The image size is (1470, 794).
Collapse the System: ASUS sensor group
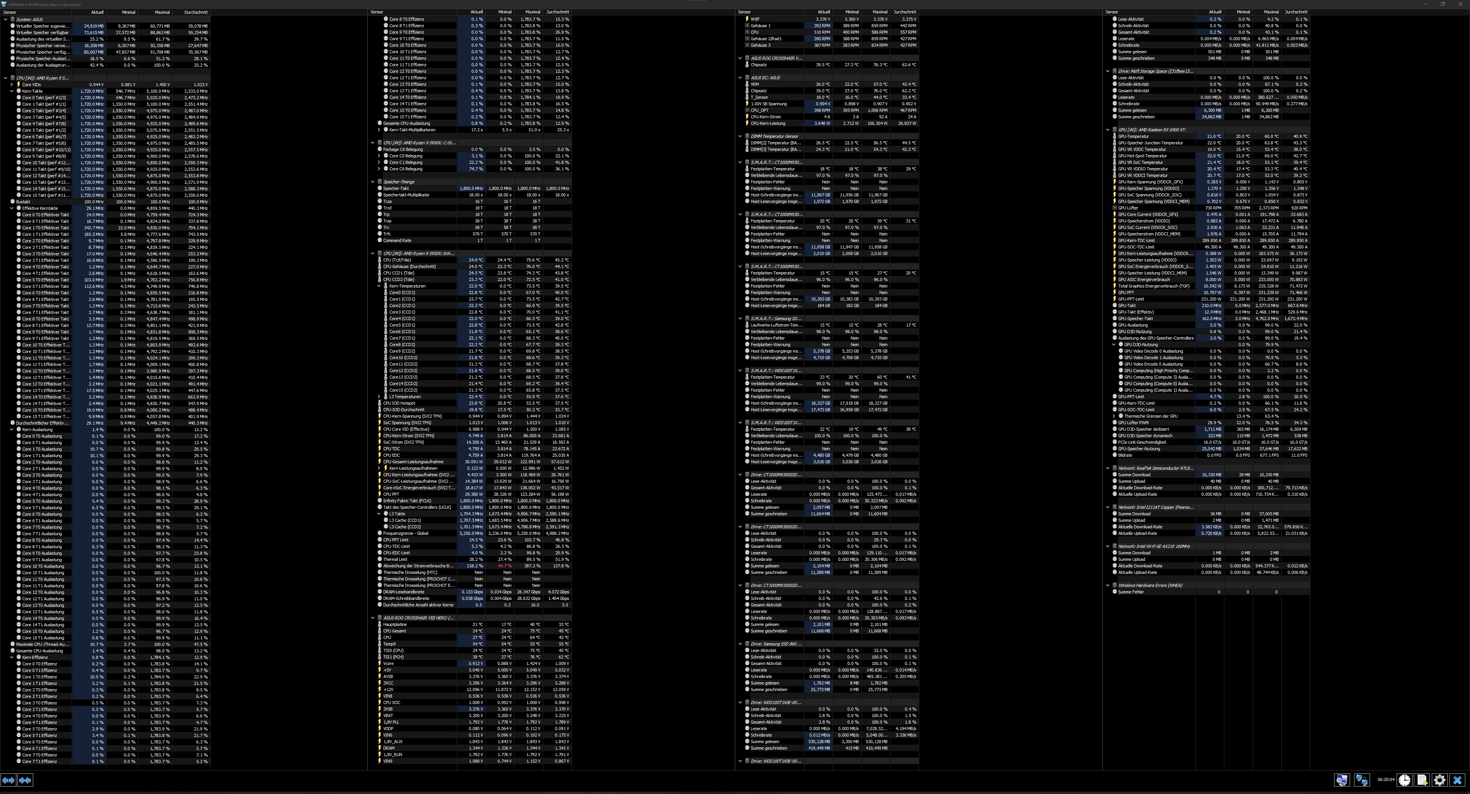coord(6,20)
